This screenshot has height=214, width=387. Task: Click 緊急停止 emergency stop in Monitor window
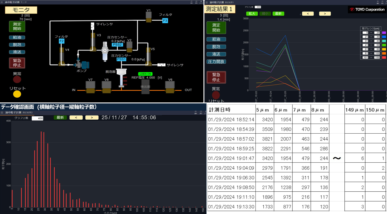point(17,63)
